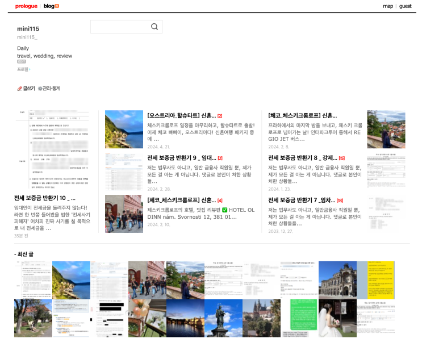Click the search magnifier icon

tap(154, 27)
